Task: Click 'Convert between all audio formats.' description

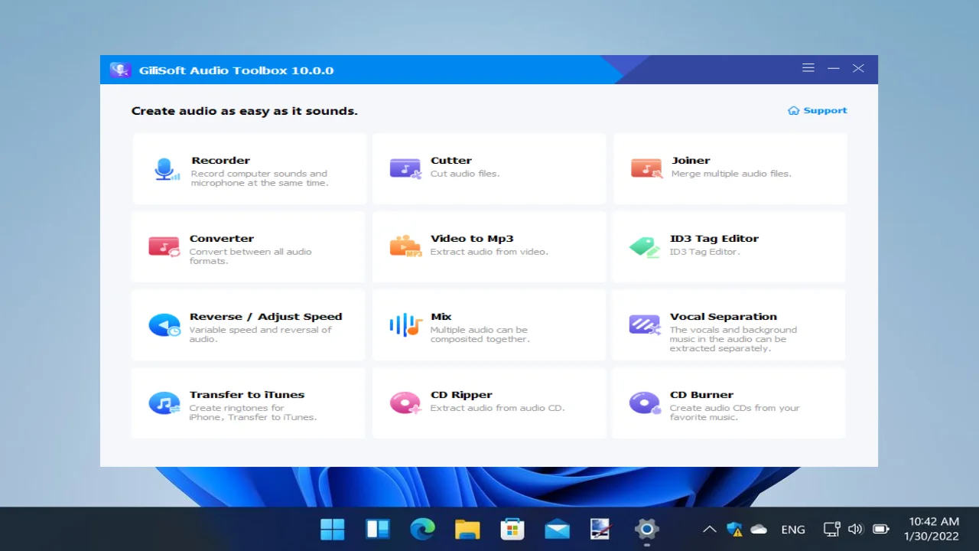Action: coord(251,256)
